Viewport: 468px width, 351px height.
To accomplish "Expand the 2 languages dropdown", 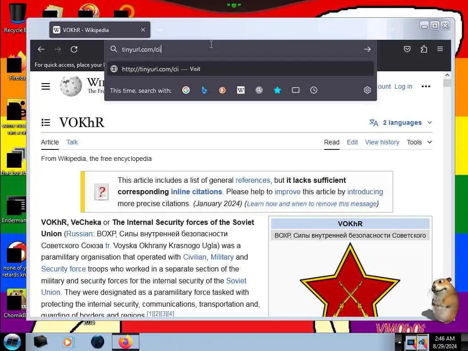I will (x=400, y=122).
